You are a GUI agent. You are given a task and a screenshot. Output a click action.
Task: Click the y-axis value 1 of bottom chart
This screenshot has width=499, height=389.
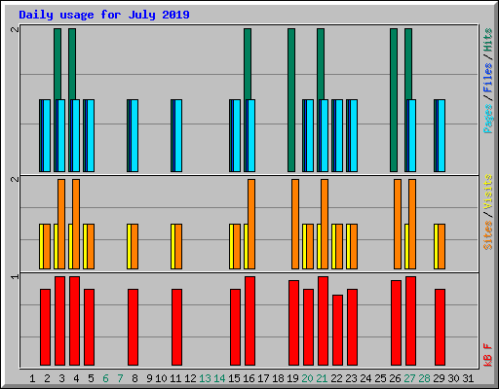(x=15, y=276)
